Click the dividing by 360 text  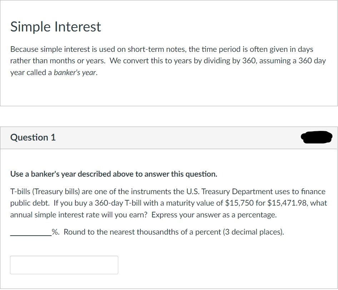pyautogui.click(x=230, y=60)
